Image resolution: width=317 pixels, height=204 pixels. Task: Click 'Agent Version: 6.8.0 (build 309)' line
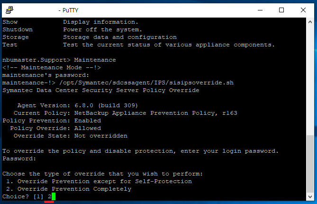[x=78, y=105]
